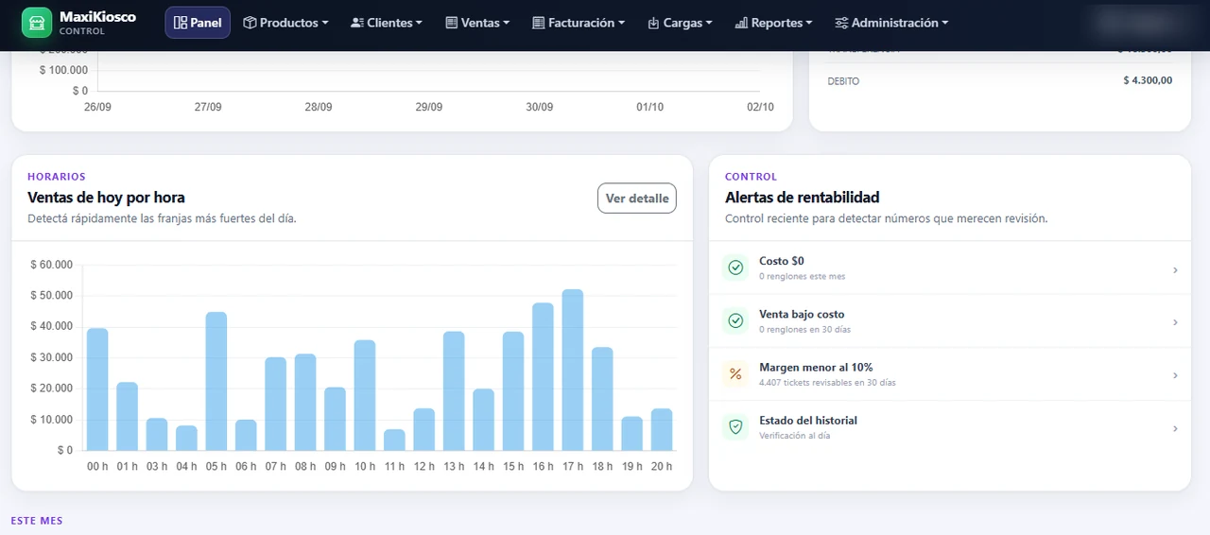The width and height of the screenshot is (1210, 535).
Task: Click the shield icon beside Estado del historial
Action: 735,427
